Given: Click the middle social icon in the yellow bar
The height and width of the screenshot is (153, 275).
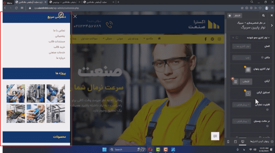Looking at the screenshot, I should 212,39.
